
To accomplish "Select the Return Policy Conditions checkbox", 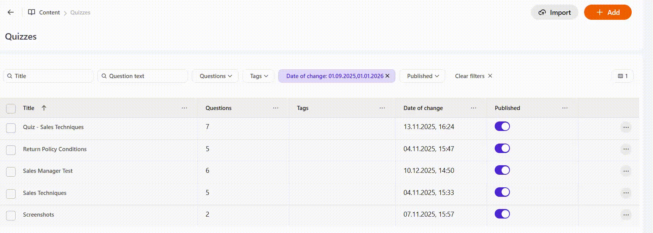I will [x=11, y=150].
